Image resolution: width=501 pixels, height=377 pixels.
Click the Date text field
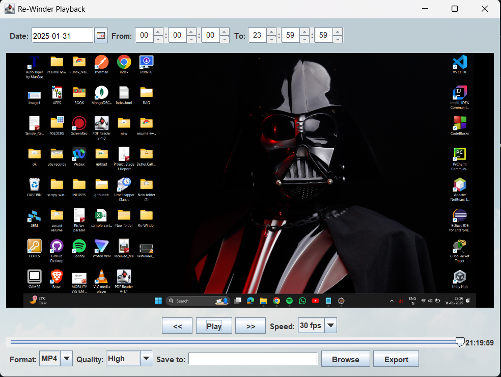tap(62, 36)
